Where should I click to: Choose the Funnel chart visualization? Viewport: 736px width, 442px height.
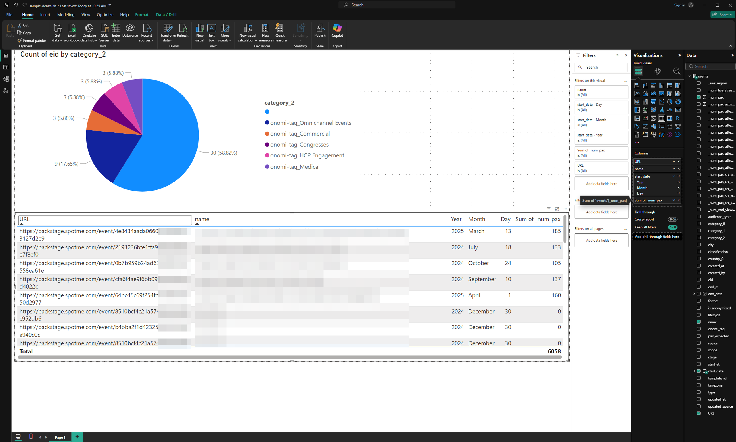(x=653, y=102)
